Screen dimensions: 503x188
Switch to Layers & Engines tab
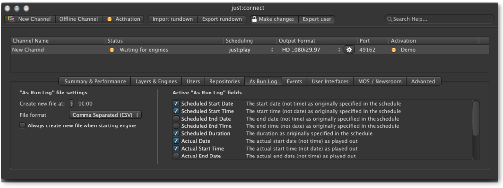156,81
